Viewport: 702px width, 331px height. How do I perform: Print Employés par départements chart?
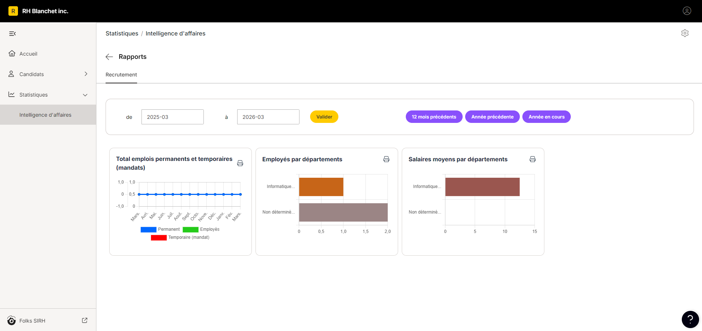(x=386, y=159)
